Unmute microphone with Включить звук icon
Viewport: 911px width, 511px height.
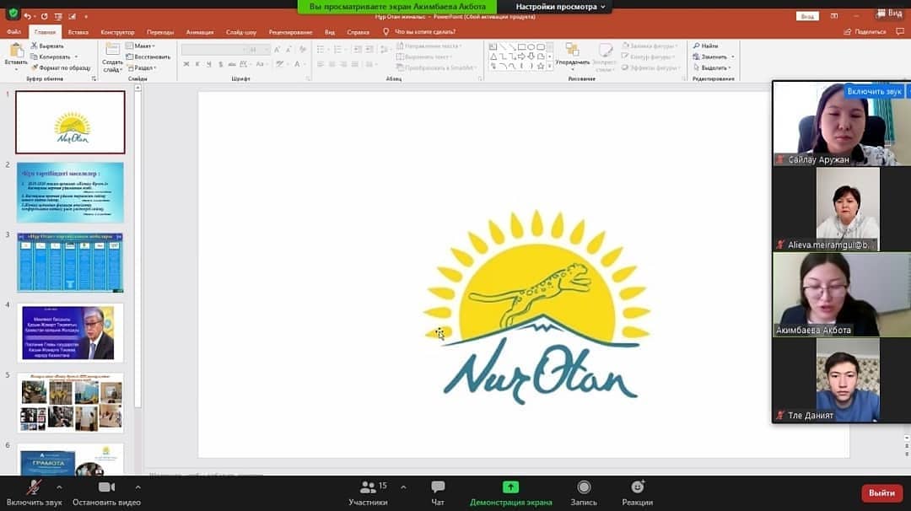point(34,487)
